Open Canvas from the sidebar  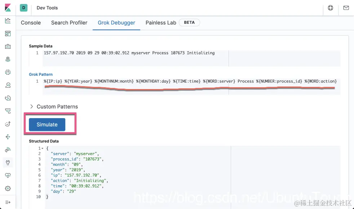coord(8,47)
